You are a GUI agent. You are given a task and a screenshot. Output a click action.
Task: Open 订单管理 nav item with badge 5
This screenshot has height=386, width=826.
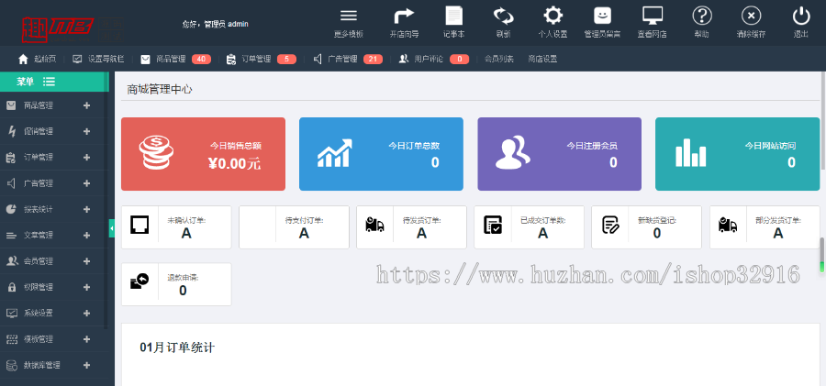tap(261, 59)
